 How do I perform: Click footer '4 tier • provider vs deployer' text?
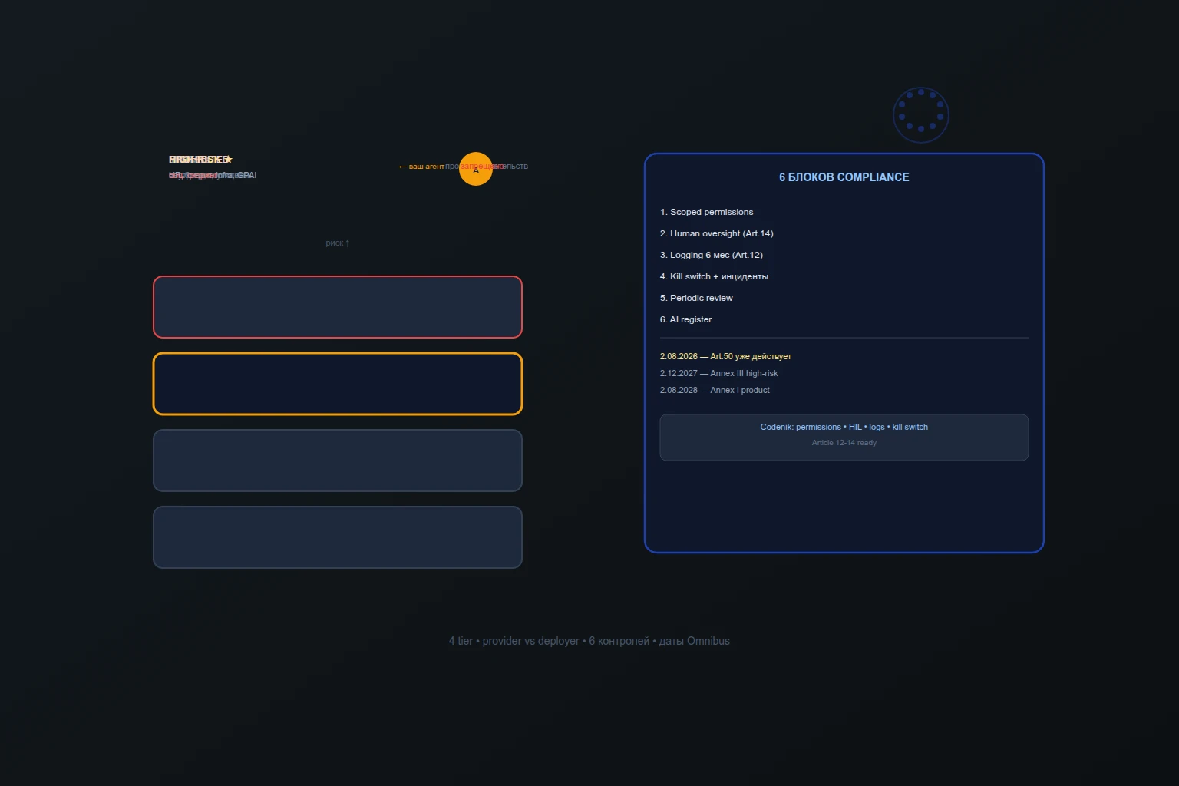click(x=514, y=641)
